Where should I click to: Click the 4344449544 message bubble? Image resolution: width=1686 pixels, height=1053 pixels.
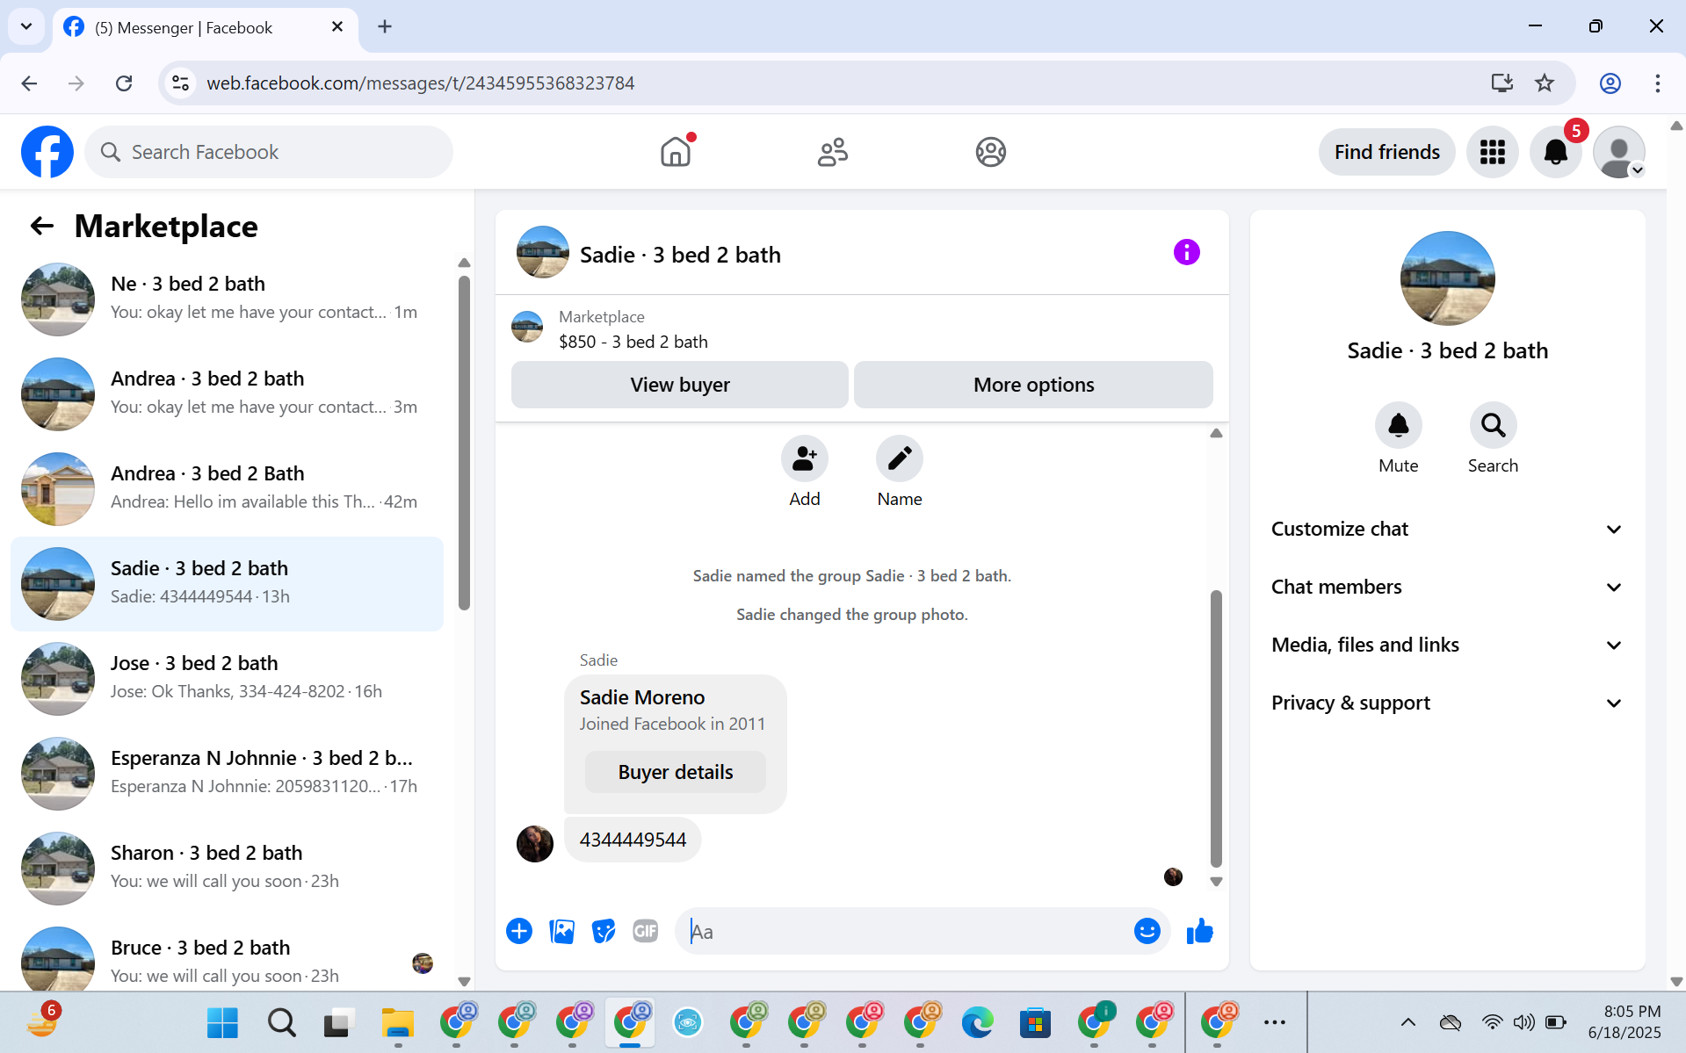pos(633,840)
